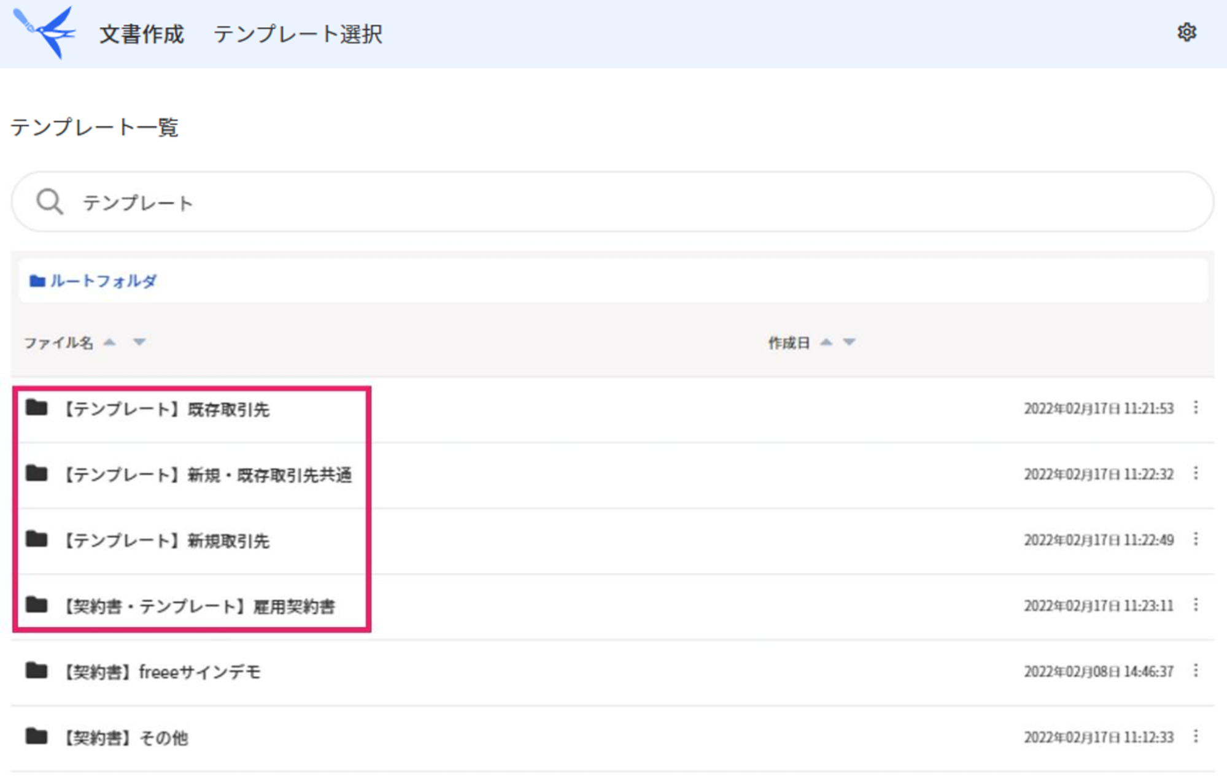Click the テンプレート一覧 heading
1227x776 pixels.
tap(95, 127)
